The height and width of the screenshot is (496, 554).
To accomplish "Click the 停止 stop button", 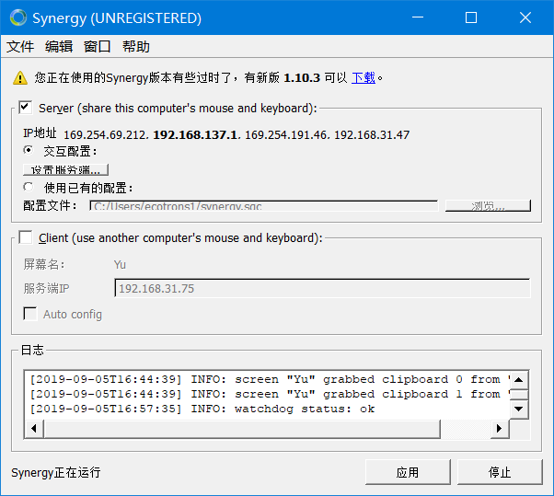I will [x=500, y=472].
